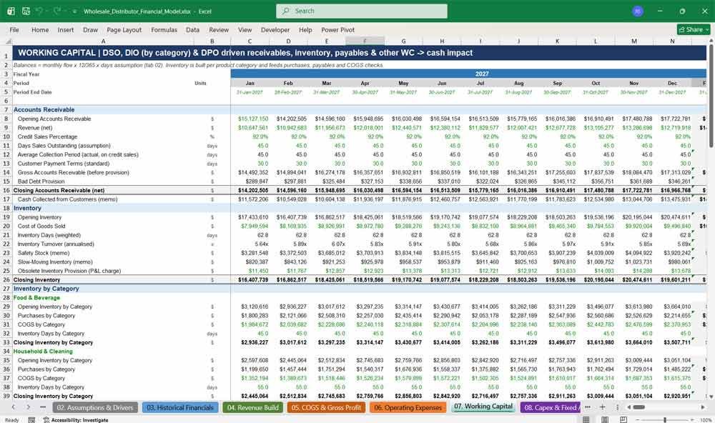Click the Redo arrow icon
Image resolution: width=715 pixels, height=423 pixels.
pyautogui.click(x=57, y=11)
